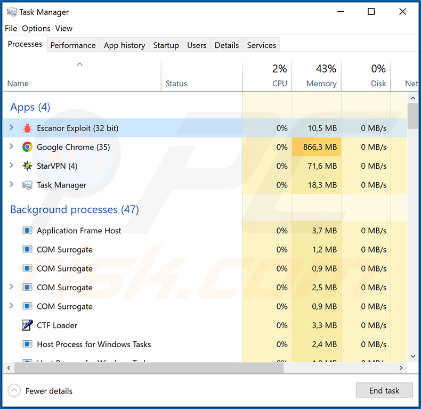This screenshot has height=409, width=421.
Task: Expand the Google Chrome process group
Action: coord(12,147)
